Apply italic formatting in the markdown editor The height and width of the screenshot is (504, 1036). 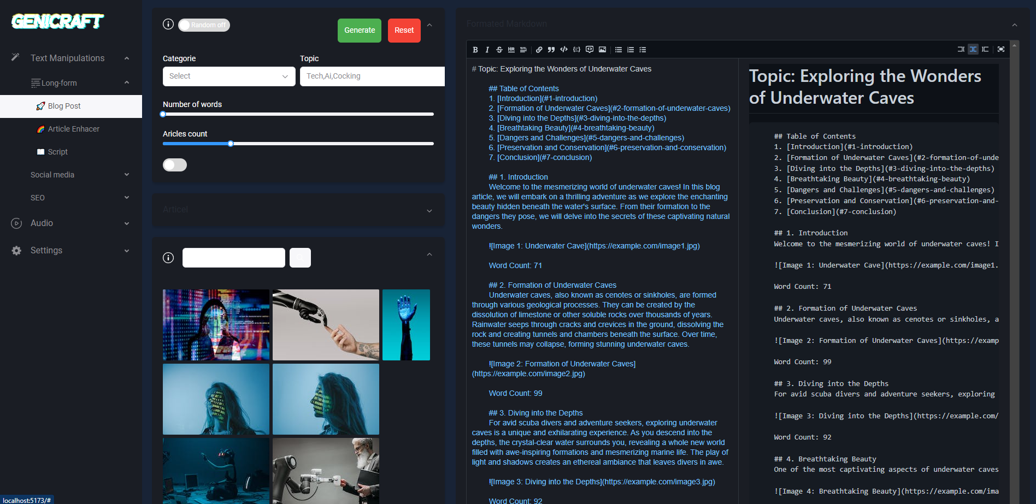point(487,50)
